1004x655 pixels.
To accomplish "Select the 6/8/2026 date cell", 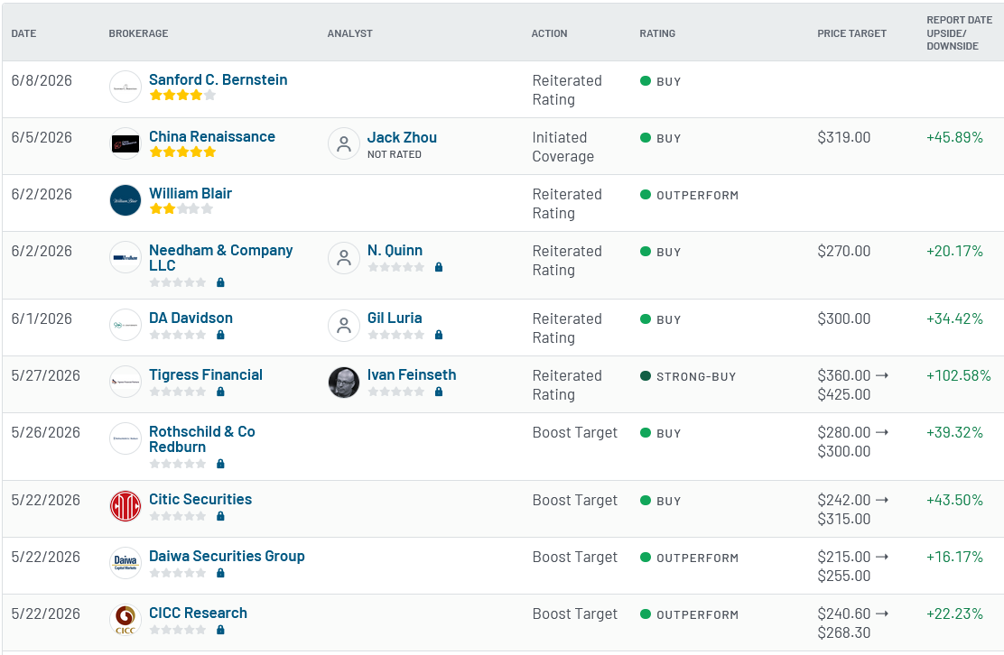I will 42,80.
